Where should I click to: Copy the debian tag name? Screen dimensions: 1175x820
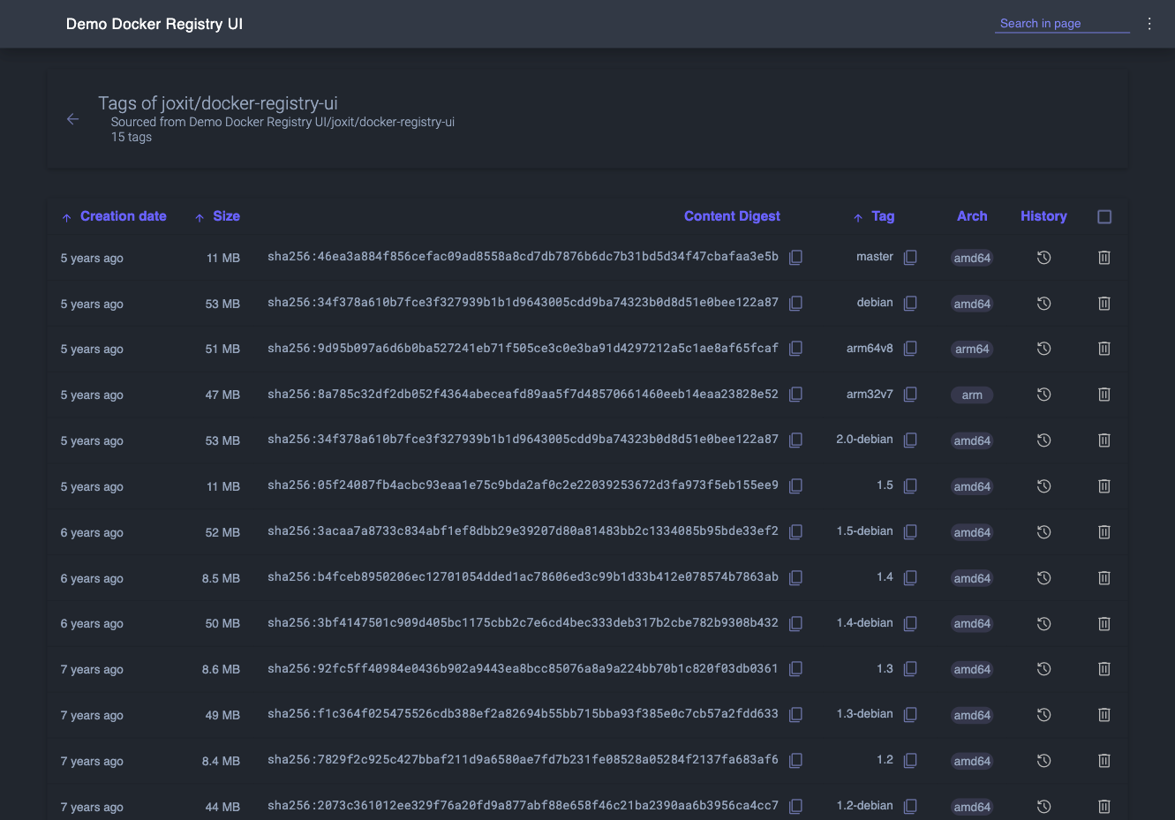pyautogui.click(x=910, y=303)
